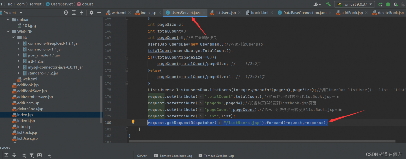Close the book1.iml tab
Viewport: 406px width, 159px height.
point(272,13)
